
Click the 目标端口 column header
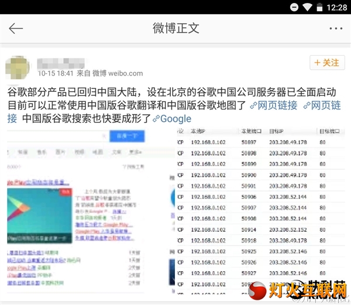coord(329,131)
